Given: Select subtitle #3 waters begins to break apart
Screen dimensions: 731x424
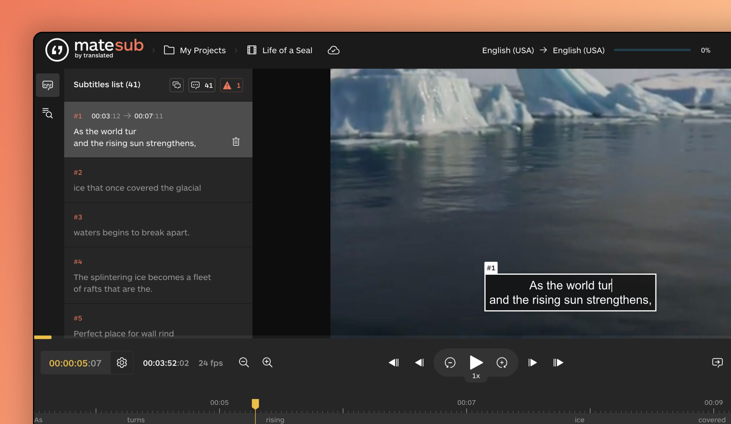Looking at the screenshot, I should [158, 225].
